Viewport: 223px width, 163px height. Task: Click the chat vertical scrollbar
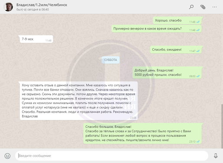[x=222, y=126]
